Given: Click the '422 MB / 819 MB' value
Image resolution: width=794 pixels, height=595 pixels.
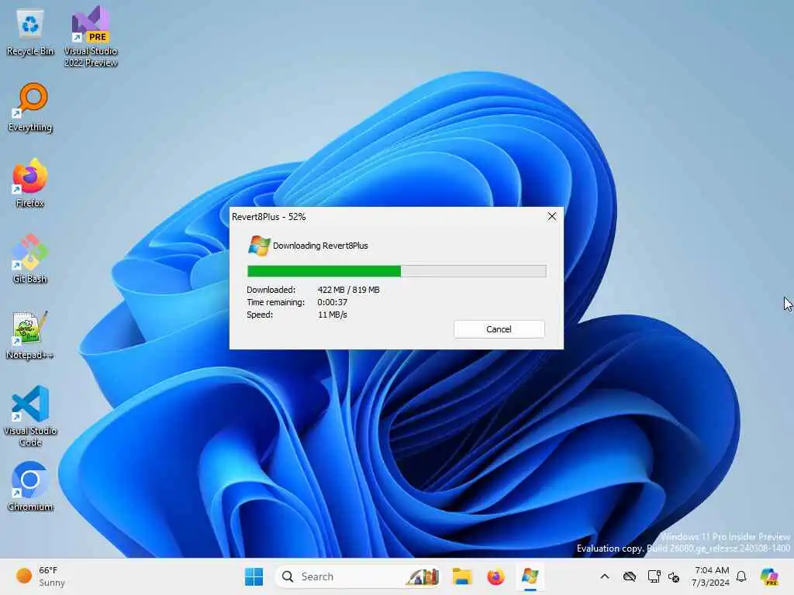Looking at the screenshot, I should pos(348,290).
